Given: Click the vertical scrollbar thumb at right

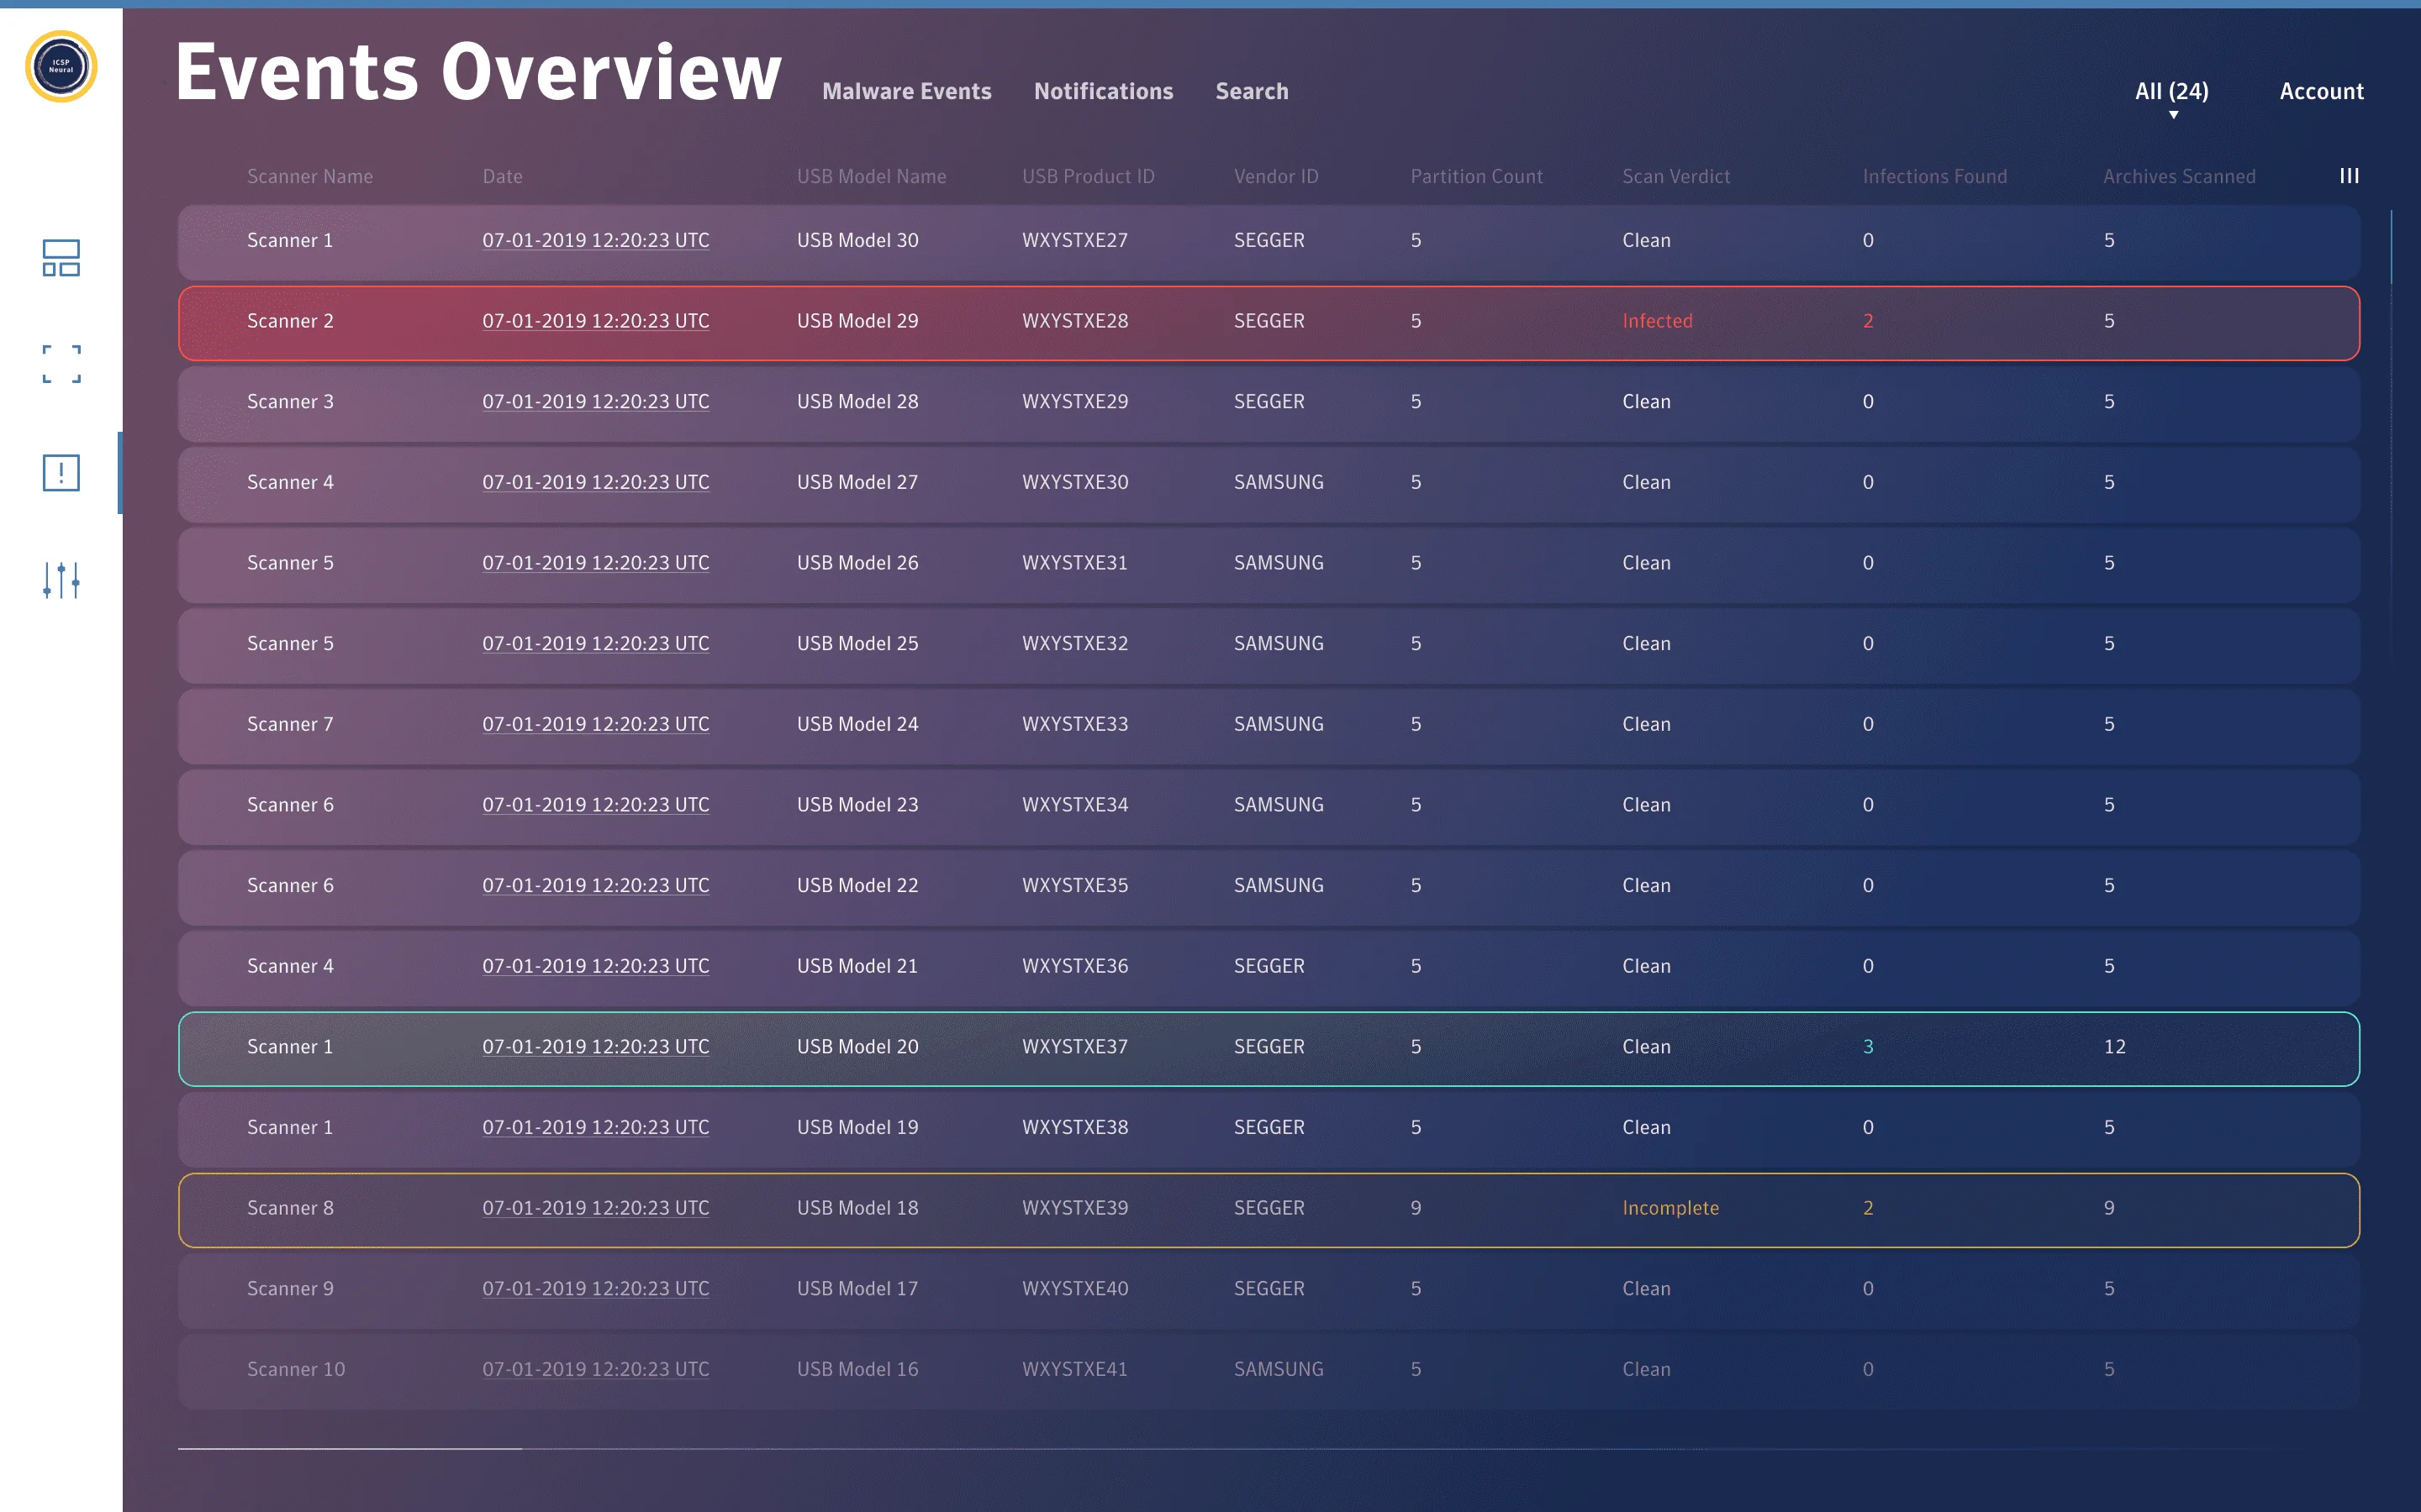Looking at the screenshot, I should (x=2391, y=247).
